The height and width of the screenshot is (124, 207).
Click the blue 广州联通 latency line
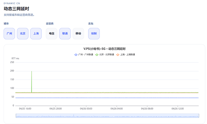tap(107, 98)
